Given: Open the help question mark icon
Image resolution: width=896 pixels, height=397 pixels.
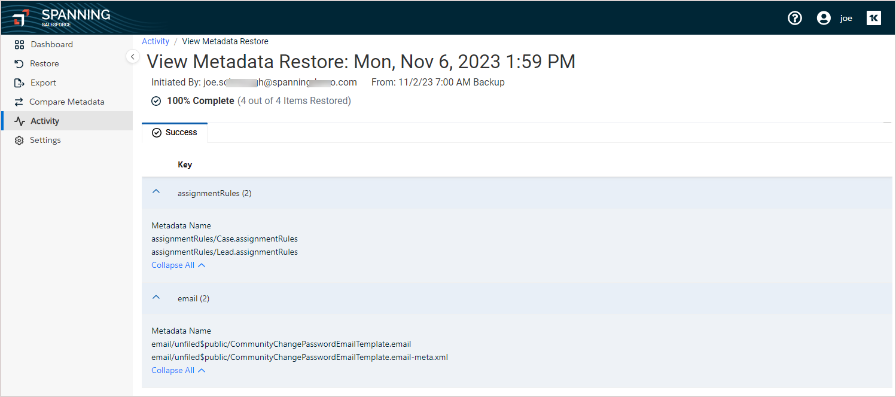Looking at the screenshot, I should pyautogui.click(x=794, y=18).
